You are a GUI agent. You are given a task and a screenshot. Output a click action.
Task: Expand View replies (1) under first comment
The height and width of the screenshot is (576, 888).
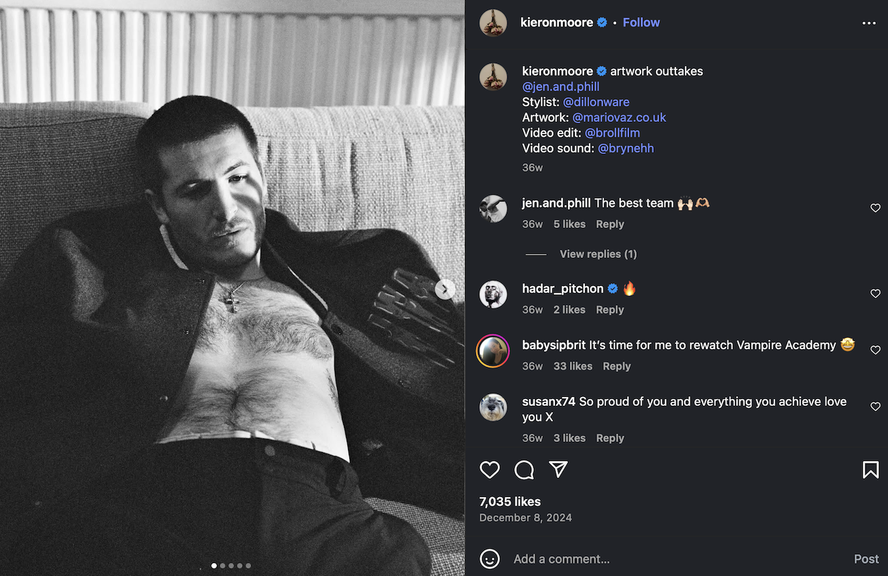(x=598, y=254)
